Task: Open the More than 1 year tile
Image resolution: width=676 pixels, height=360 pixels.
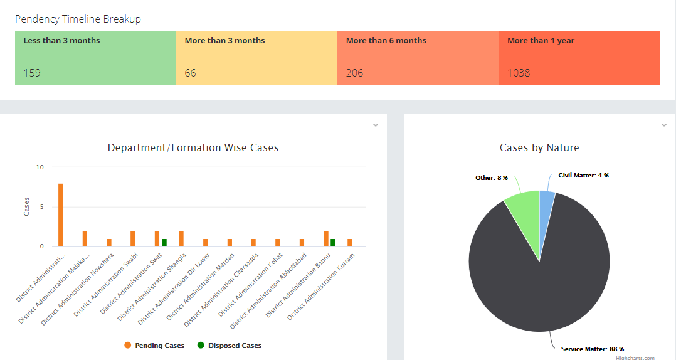Action: point(579,57)
